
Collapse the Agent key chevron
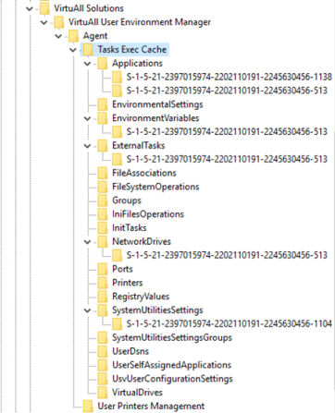tap(58, 36)
